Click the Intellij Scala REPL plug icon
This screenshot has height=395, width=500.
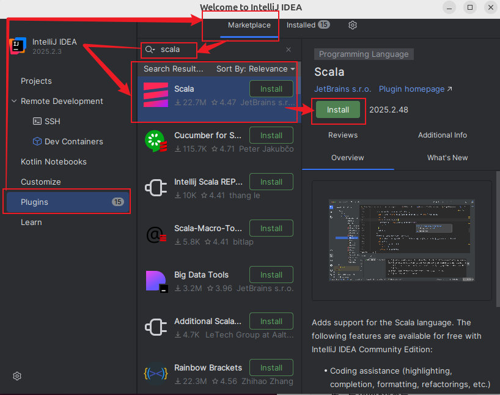(x=156, y=188)
